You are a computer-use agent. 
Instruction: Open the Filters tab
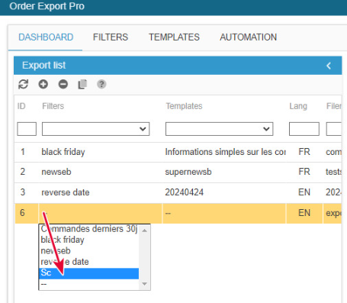[111, 37]
